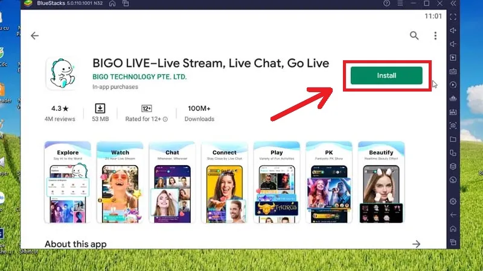The width and height of the screenshot is (483, 271).
Task: Open the BlueStacks hamburger menu
Action: (400, 4)
